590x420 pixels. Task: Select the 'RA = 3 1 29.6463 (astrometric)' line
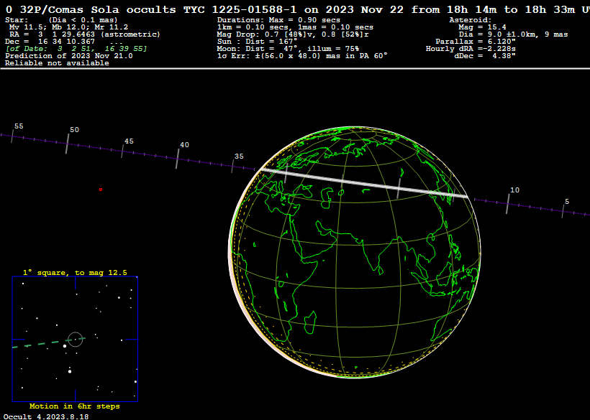(x=85, y=34)
